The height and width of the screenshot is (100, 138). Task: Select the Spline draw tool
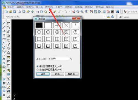[4, 55]
